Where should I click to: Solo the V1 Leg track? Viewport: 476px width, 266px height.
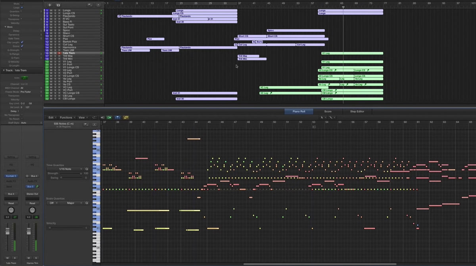coord(56,62)
